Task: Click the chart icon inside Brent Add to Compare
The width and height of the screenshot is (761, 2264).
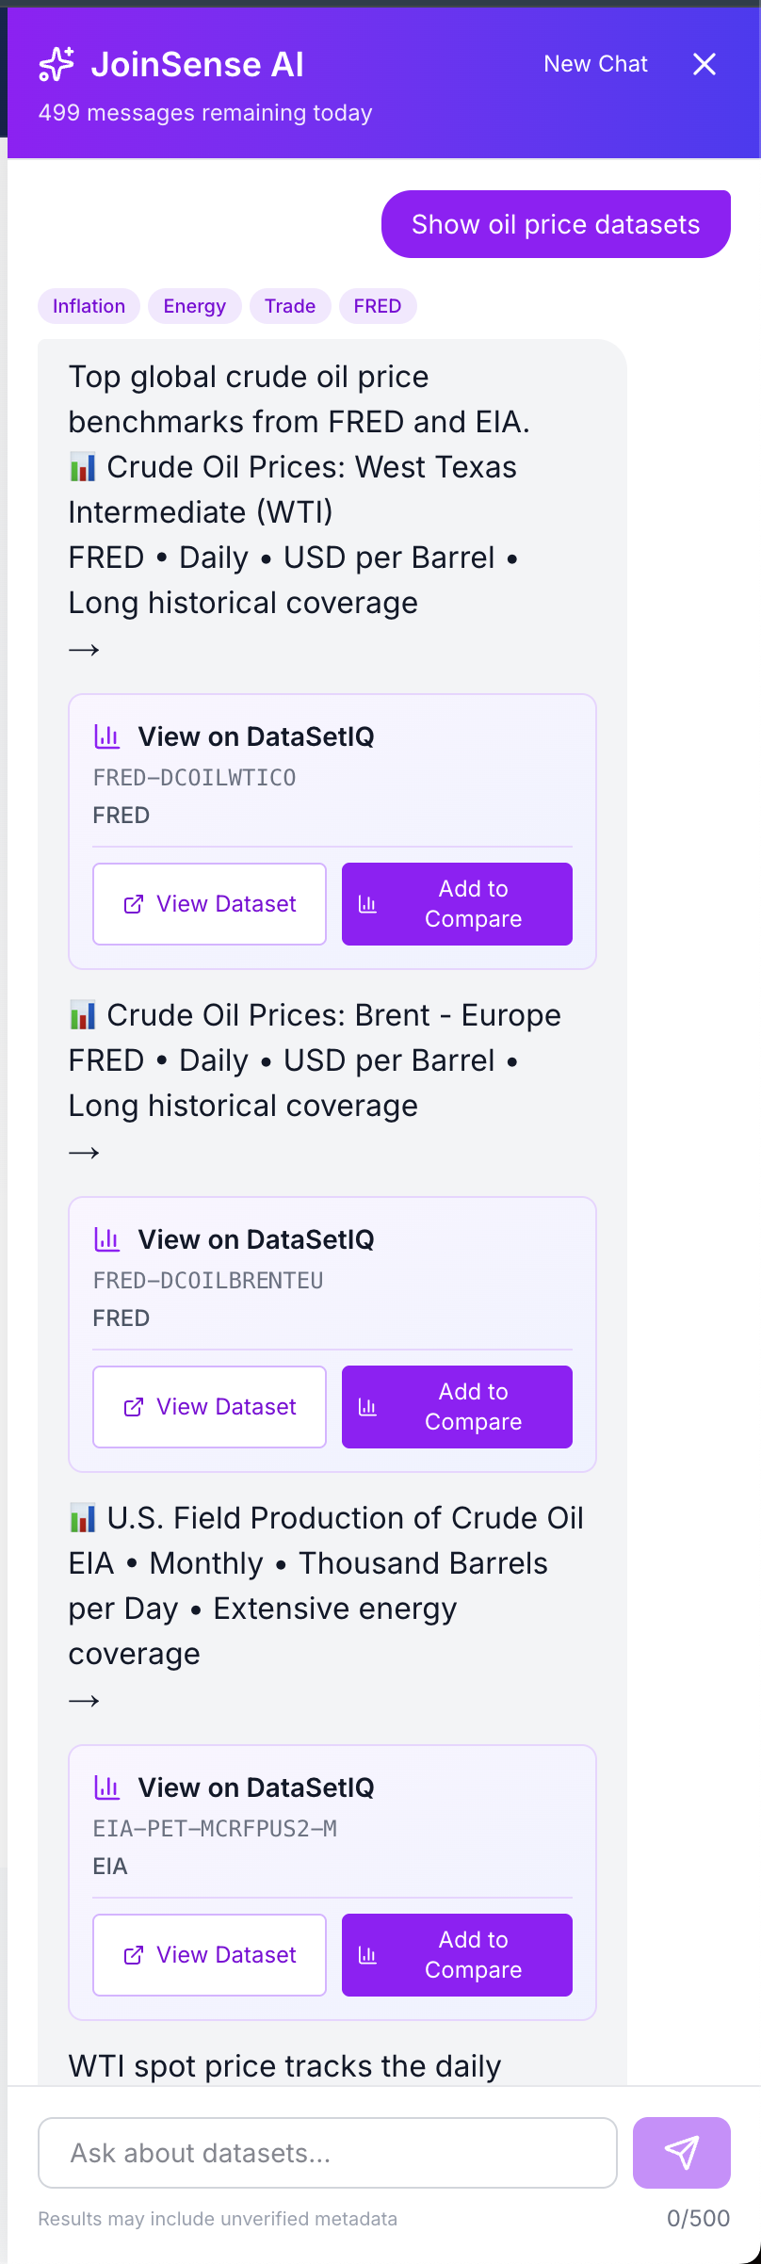Action: 368,1406
